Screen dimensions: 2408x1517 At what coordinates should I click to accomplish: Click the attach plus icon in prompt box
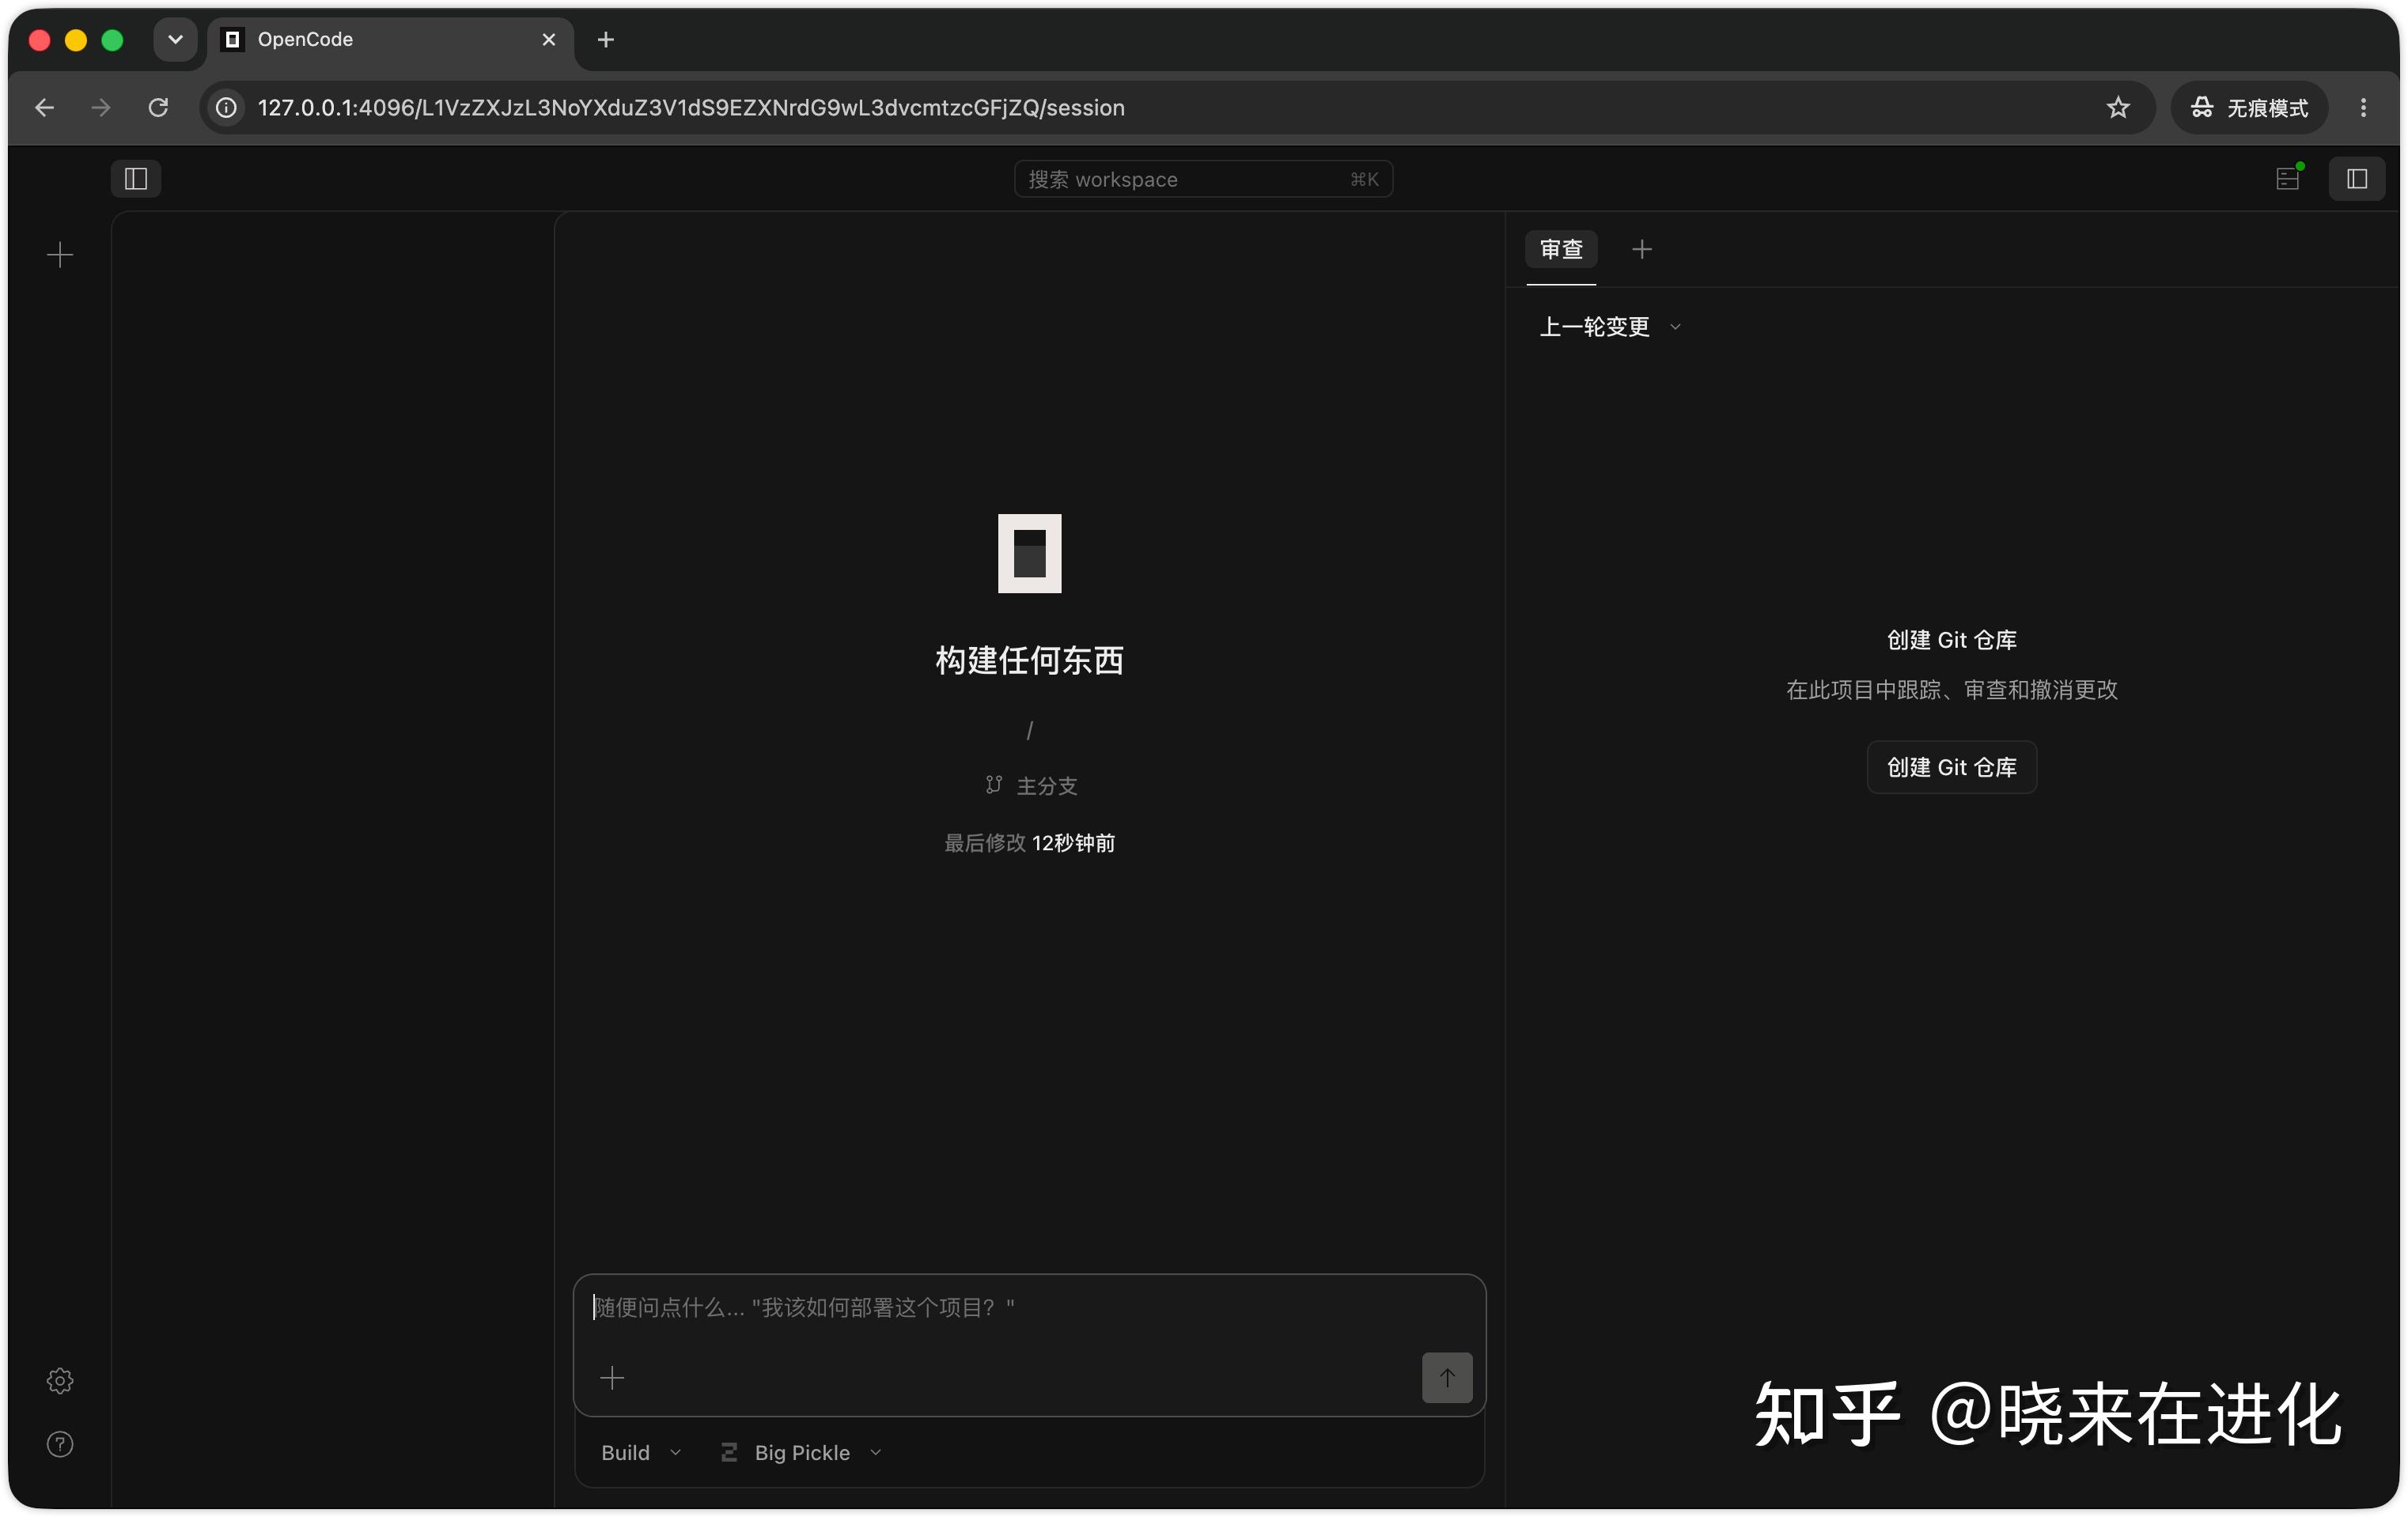(x=612, y=1377)
